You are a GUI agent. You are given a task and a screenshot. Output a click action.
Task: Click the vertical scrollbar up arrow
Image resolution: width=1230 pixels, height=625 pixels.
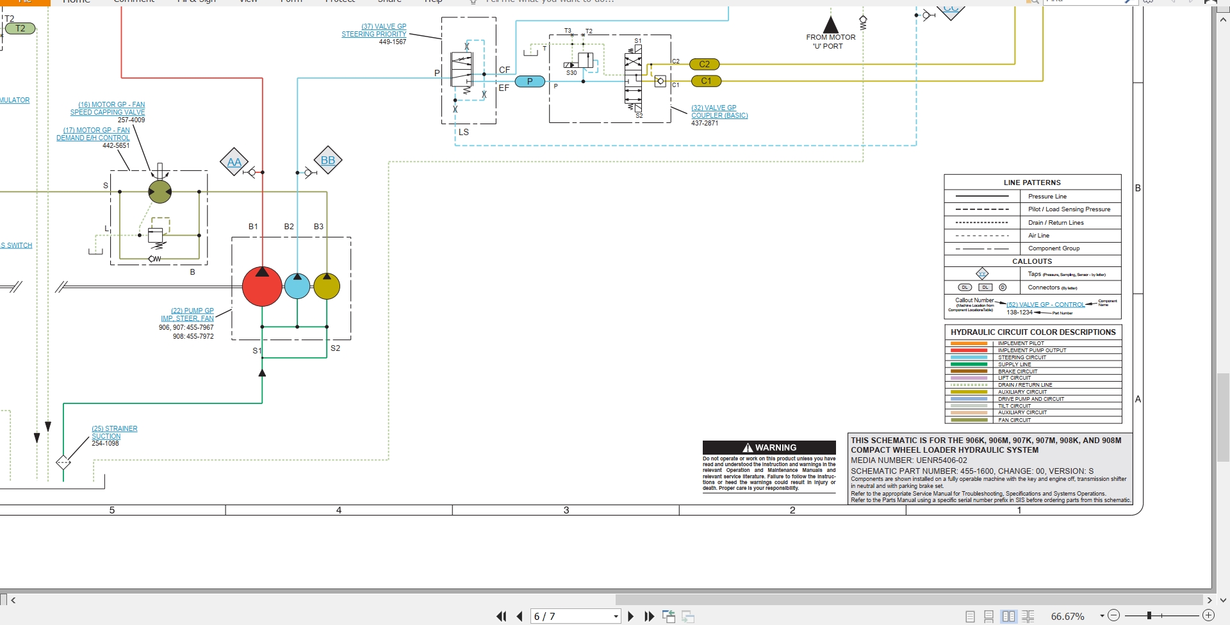[1223, 20]
